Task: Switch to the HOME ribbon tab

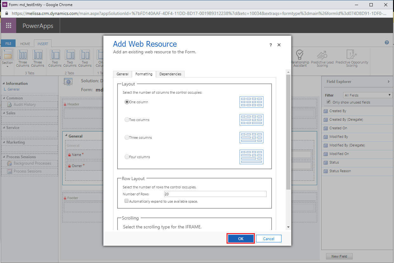Action: coord(25,44)
